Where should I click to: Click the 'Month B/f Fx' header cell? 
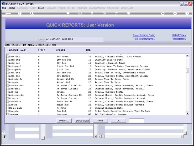65,102
